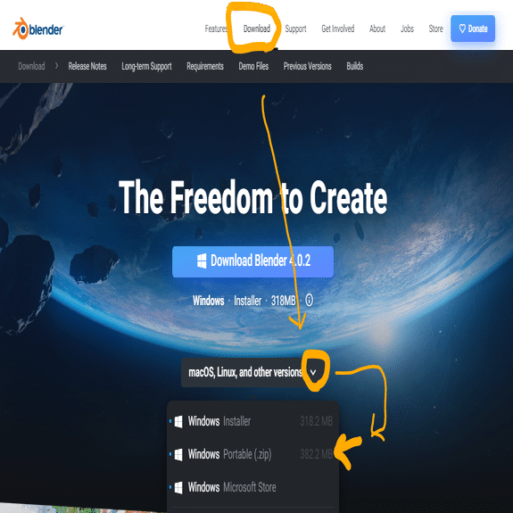Visit the Get Involved link

pyautogui.click(x=337, y=29)
